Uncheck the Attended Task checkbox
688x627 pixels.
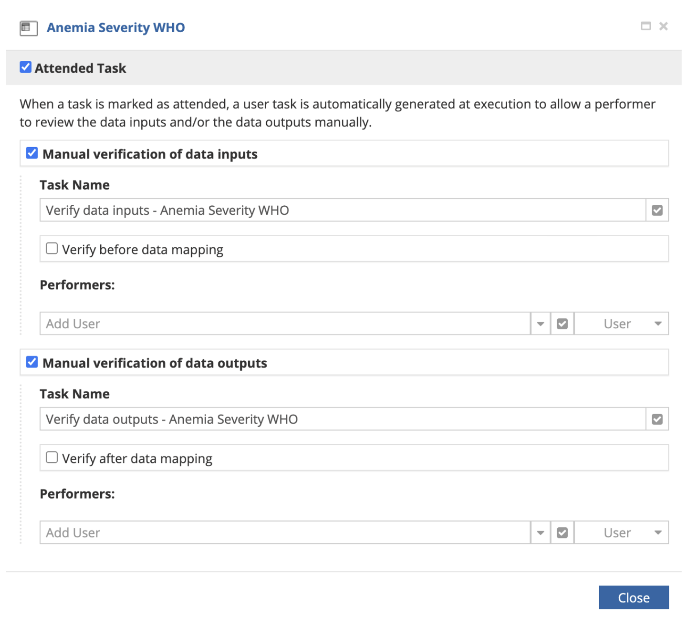[25, 68]
